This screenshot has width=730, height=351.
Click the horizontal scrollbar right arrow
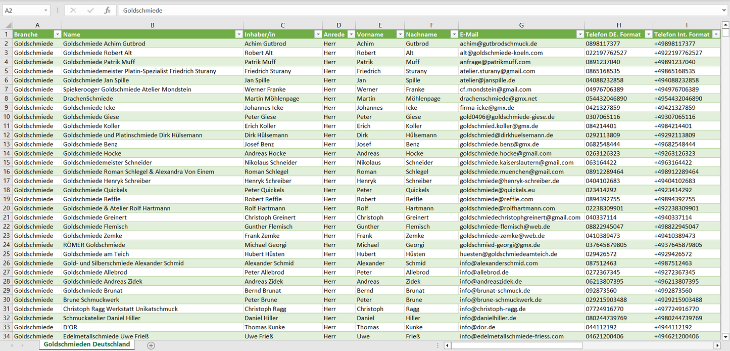click(717, 345)
